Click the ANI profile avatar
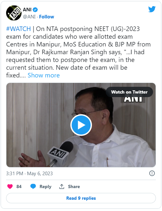The height and width of the screenshot is (211, 162). 14,13
